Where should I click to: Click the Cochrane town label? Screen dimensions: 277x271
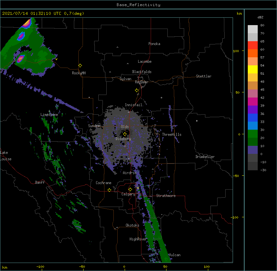coord(103,183)
